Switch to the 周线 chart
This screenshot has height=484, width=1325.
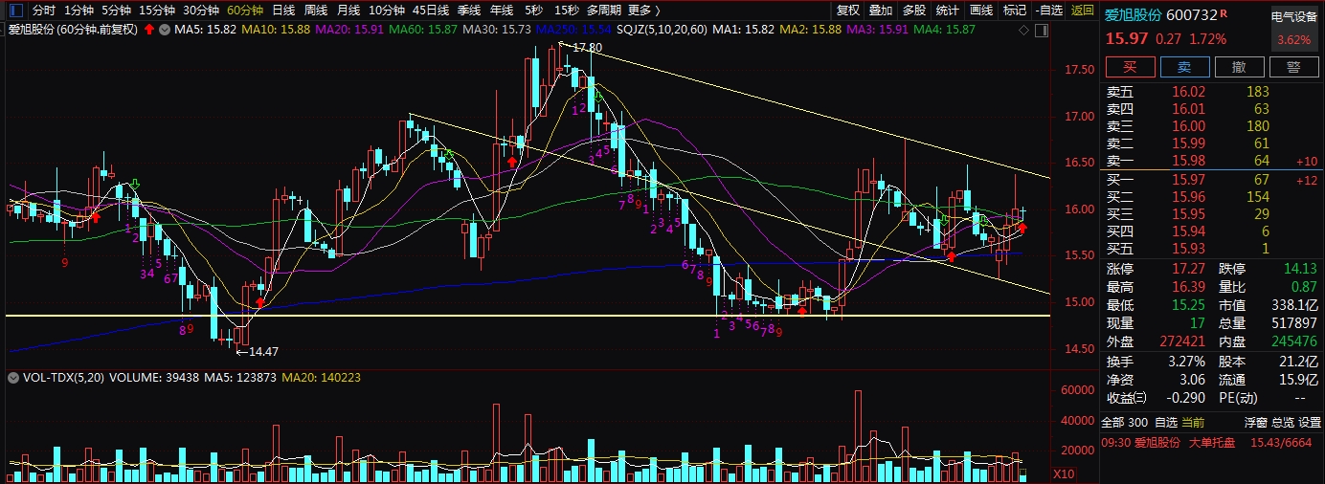[316, 10]
